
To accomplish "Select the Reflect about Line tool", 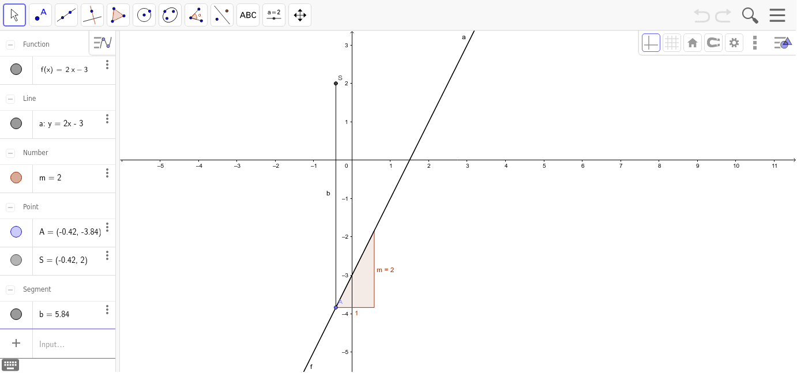I will [x=222, y=15].
